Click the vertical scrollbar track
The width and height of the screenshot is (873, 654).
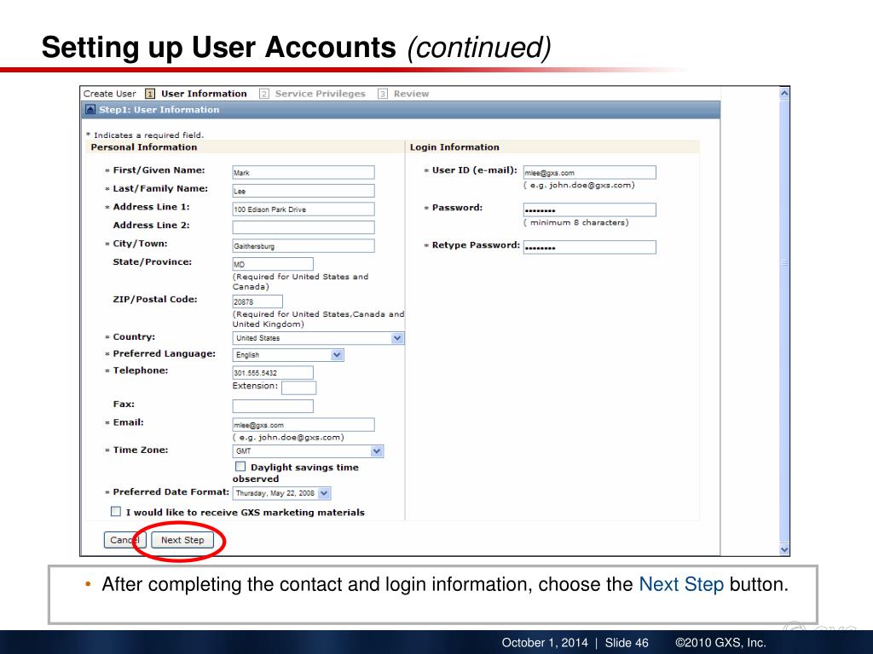(x=784, y=321)
